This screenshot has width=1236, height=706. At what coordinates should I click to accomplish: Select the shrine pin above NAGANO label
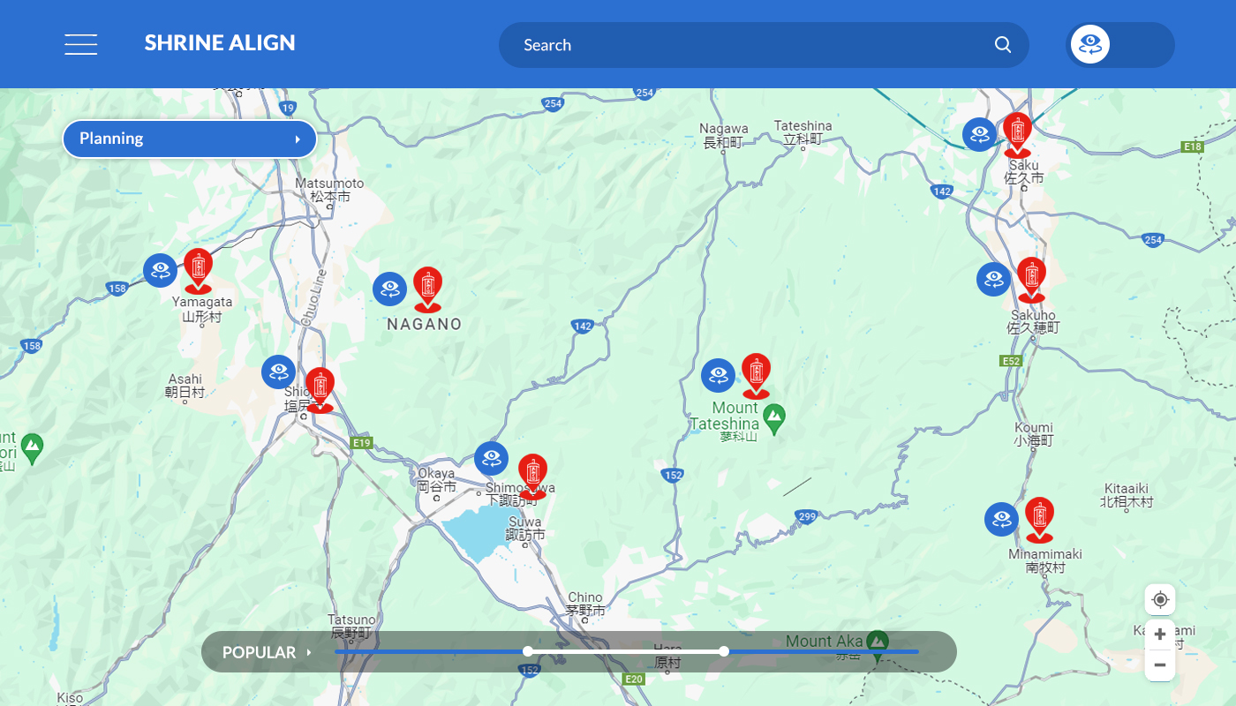[427, 289]
